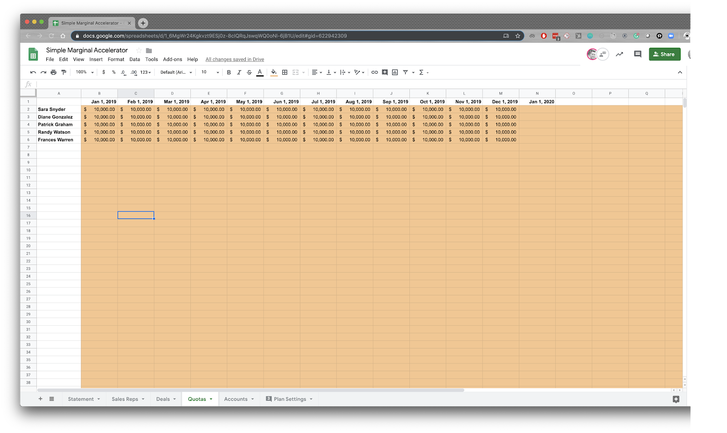
Task: Open the font size dropdown
Action: point(209,72)
